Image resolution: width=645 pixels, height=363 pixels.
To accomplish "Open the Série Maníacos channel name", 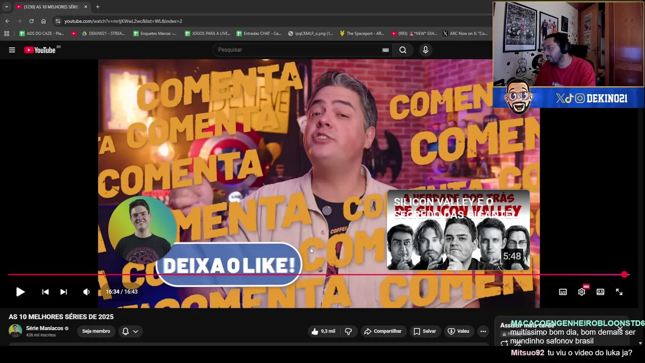I will [x=44, y=328].
